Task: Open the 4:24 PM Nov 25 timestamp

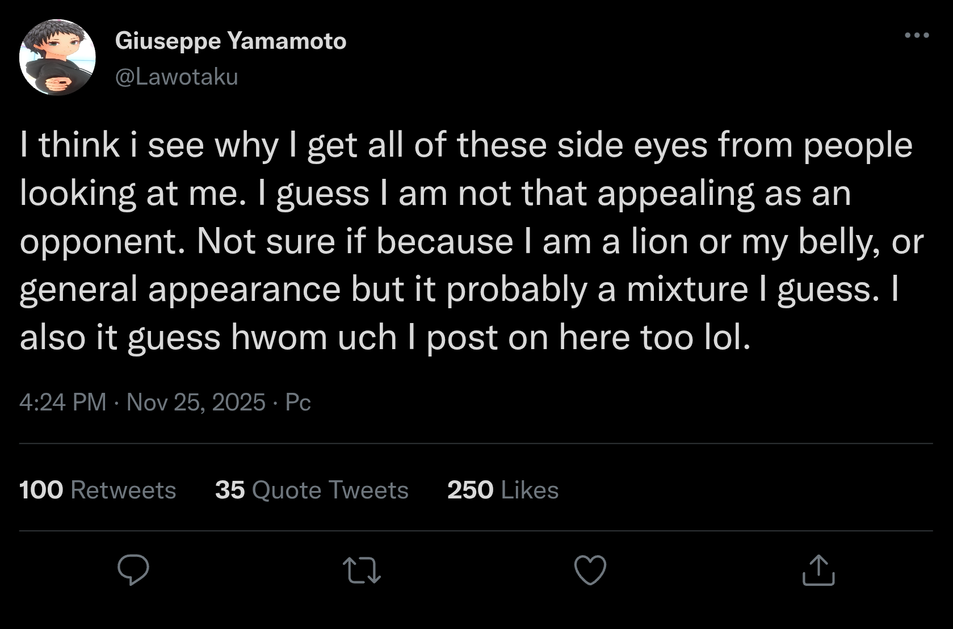Action: 142,402
